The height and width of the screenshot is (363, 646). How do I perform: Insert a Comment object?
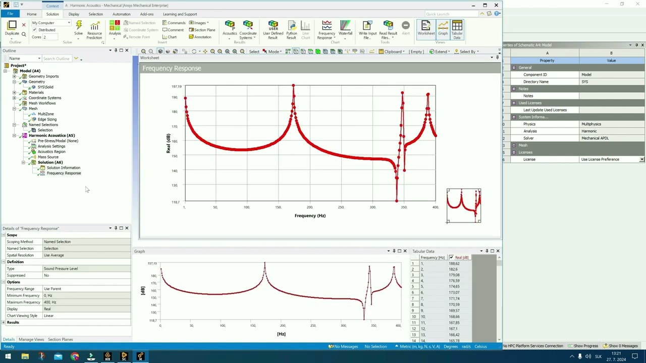[x=173, y=30]
